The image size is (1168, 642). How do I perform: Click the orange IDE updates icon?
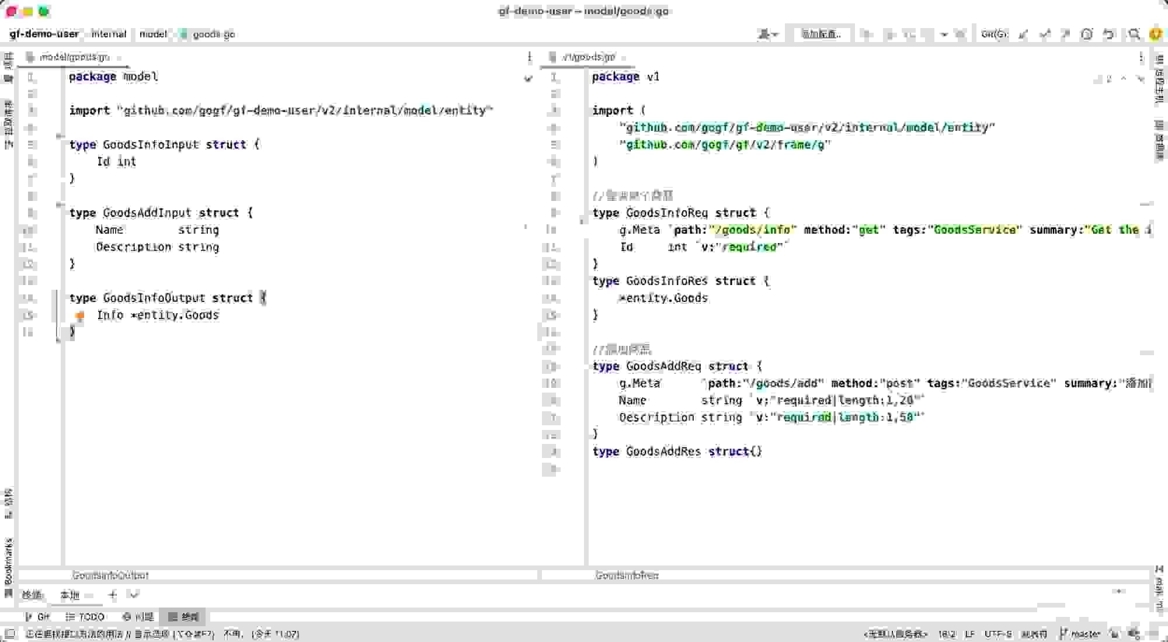point(1155,34)
